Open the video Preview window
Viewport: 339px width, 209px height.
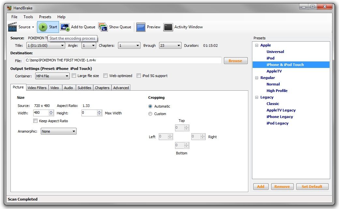click(x=148, y=27)
